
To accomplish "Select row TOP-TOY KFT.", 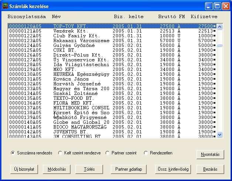I will 112,26.
